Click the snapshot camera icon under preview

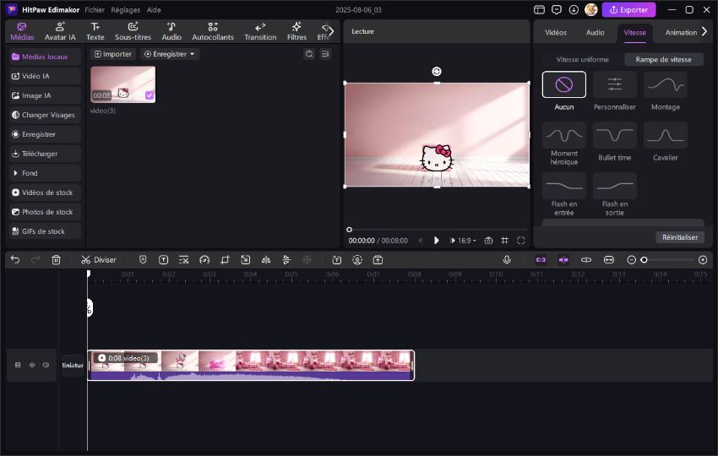(488, 241)
